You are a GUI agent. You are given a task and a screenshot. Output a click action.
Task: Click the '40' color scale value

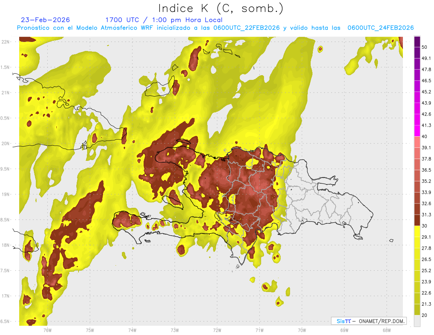pyautogui.click(x=425, y=137)
